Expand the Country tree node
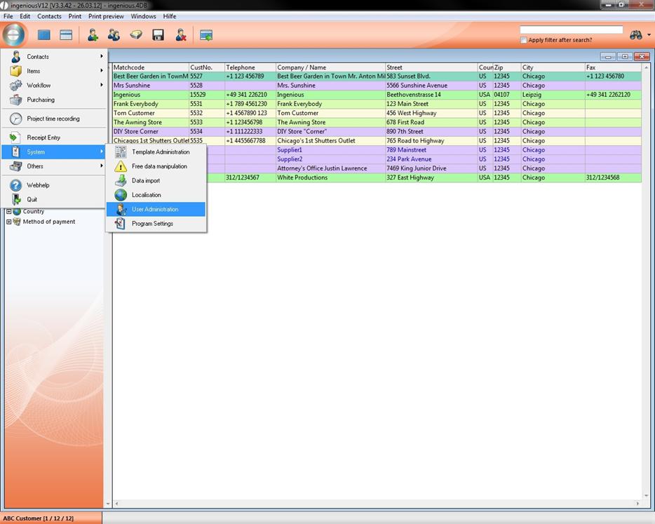The height and width of the screenshot is (524, 655). 8,212
